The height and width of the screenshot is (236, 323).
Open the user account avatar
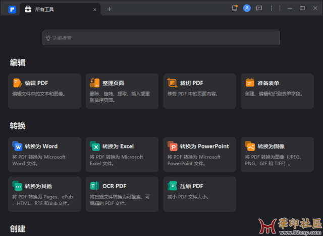click(x=247, y=8)
